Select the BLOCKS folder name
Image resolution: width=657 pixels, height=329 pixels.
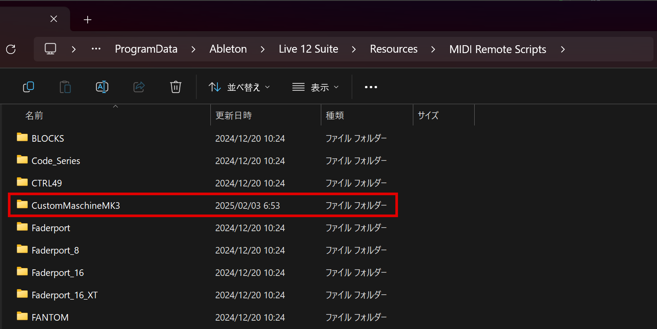(48, 138)
